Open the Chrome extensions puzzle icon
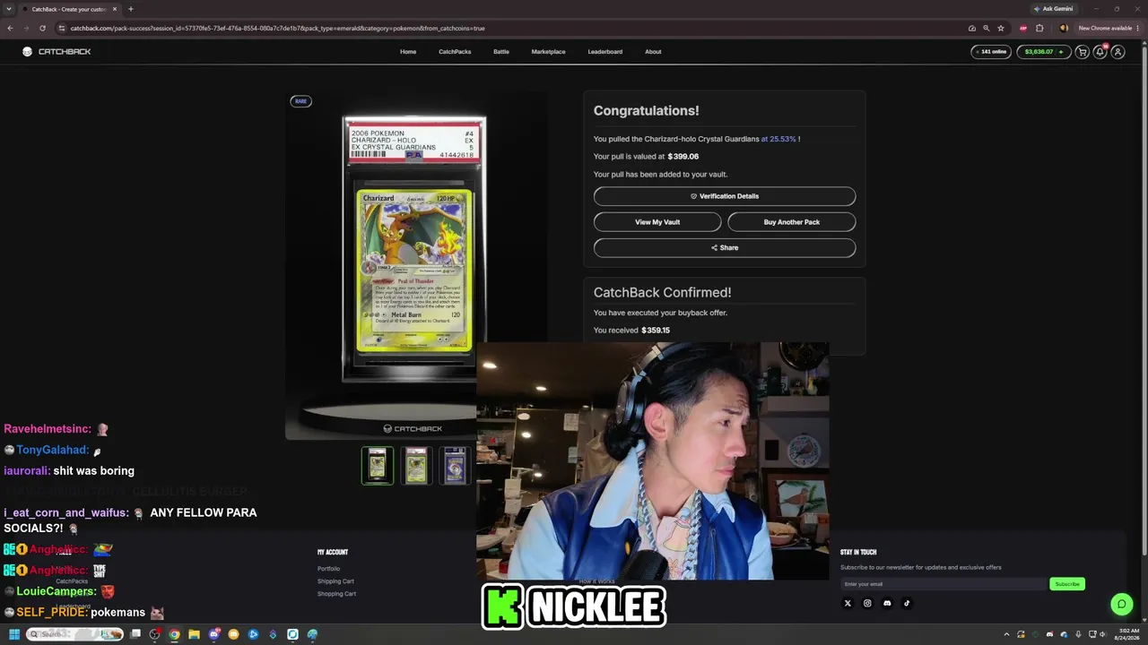Image resolution: width=1148 pixels, height=645 pixels. pyautogui.click(x=1039, y=28)
